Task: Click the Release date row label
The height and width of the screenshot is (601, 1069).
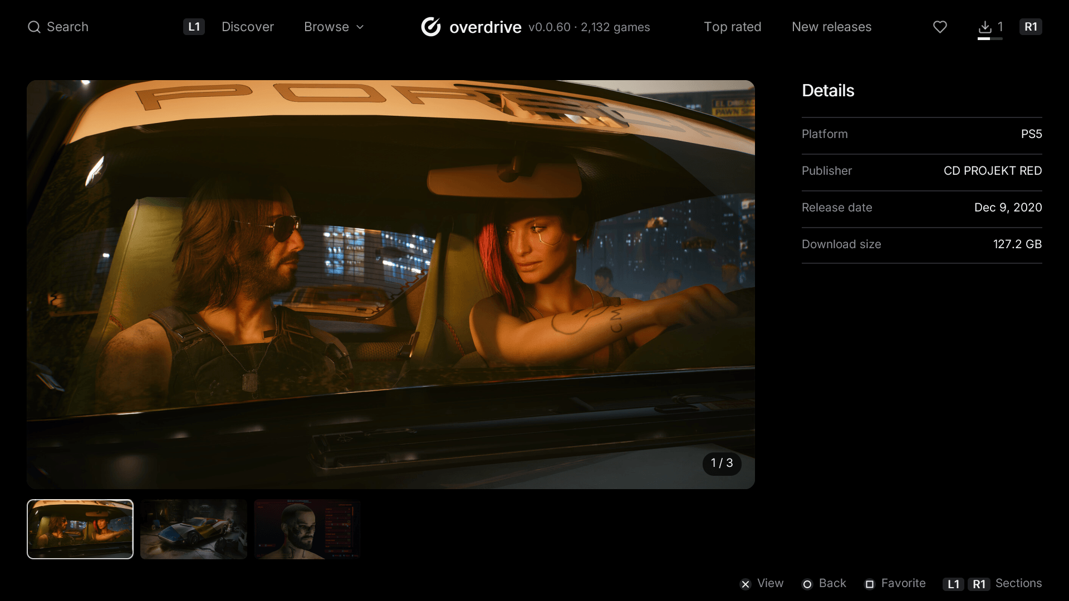Action: (x=837, y=208)
